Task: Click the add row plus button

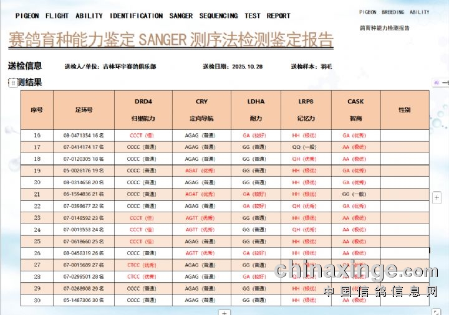Action: [x=225, y=313]
